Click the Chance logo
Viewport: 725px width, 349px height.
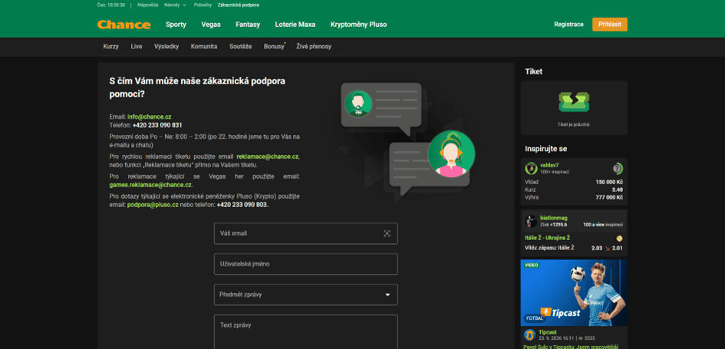tap(124, 25)
